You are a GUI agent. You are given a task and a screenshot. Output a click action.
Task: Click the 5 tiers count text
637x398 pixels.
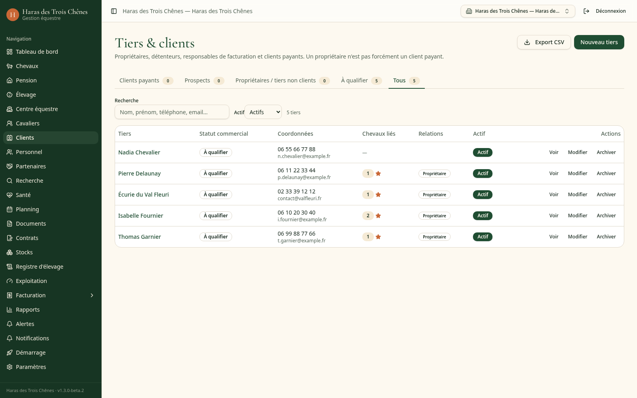(293, 113)
